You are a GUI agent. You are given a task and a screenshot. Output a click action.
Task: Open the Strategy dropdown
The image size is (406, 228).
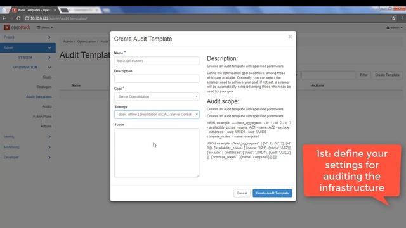(x=157, y=114)
